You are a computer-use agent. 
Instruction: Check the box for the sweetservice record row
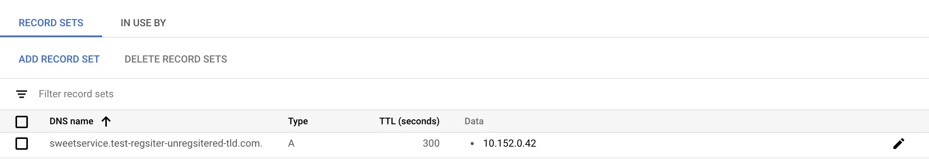[22, 144]
